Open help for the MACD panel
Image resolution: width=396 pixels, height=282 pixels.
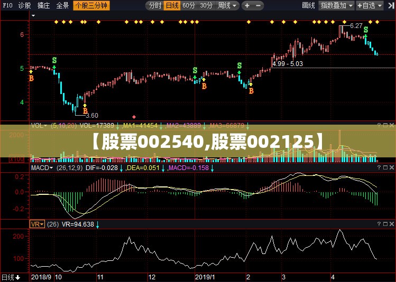(379, 167)
